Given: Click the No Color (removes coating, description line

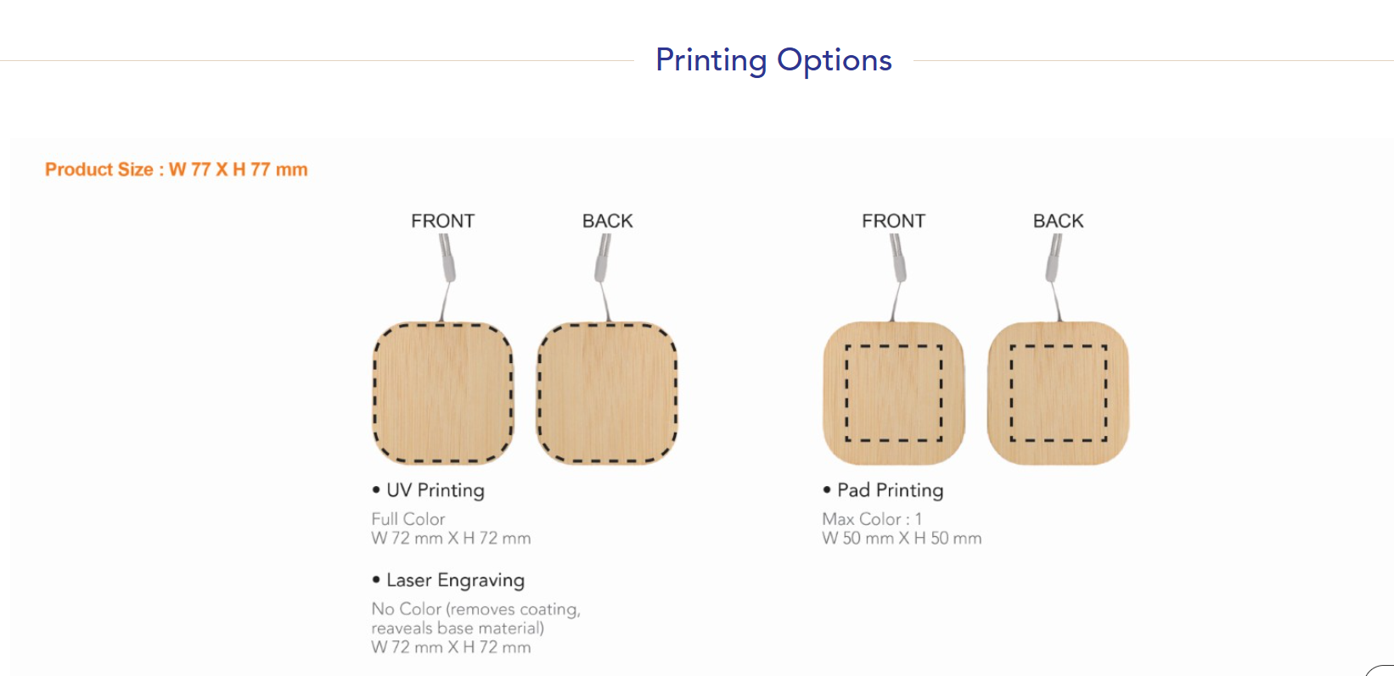Looking at the screenshot, I should pos(475,609).
